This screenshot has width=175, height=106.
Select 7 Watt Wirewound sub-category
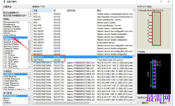tap(11, 85)
